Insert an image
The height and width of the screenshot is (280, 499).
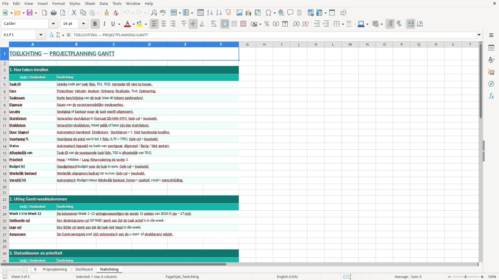pos(240,13)
